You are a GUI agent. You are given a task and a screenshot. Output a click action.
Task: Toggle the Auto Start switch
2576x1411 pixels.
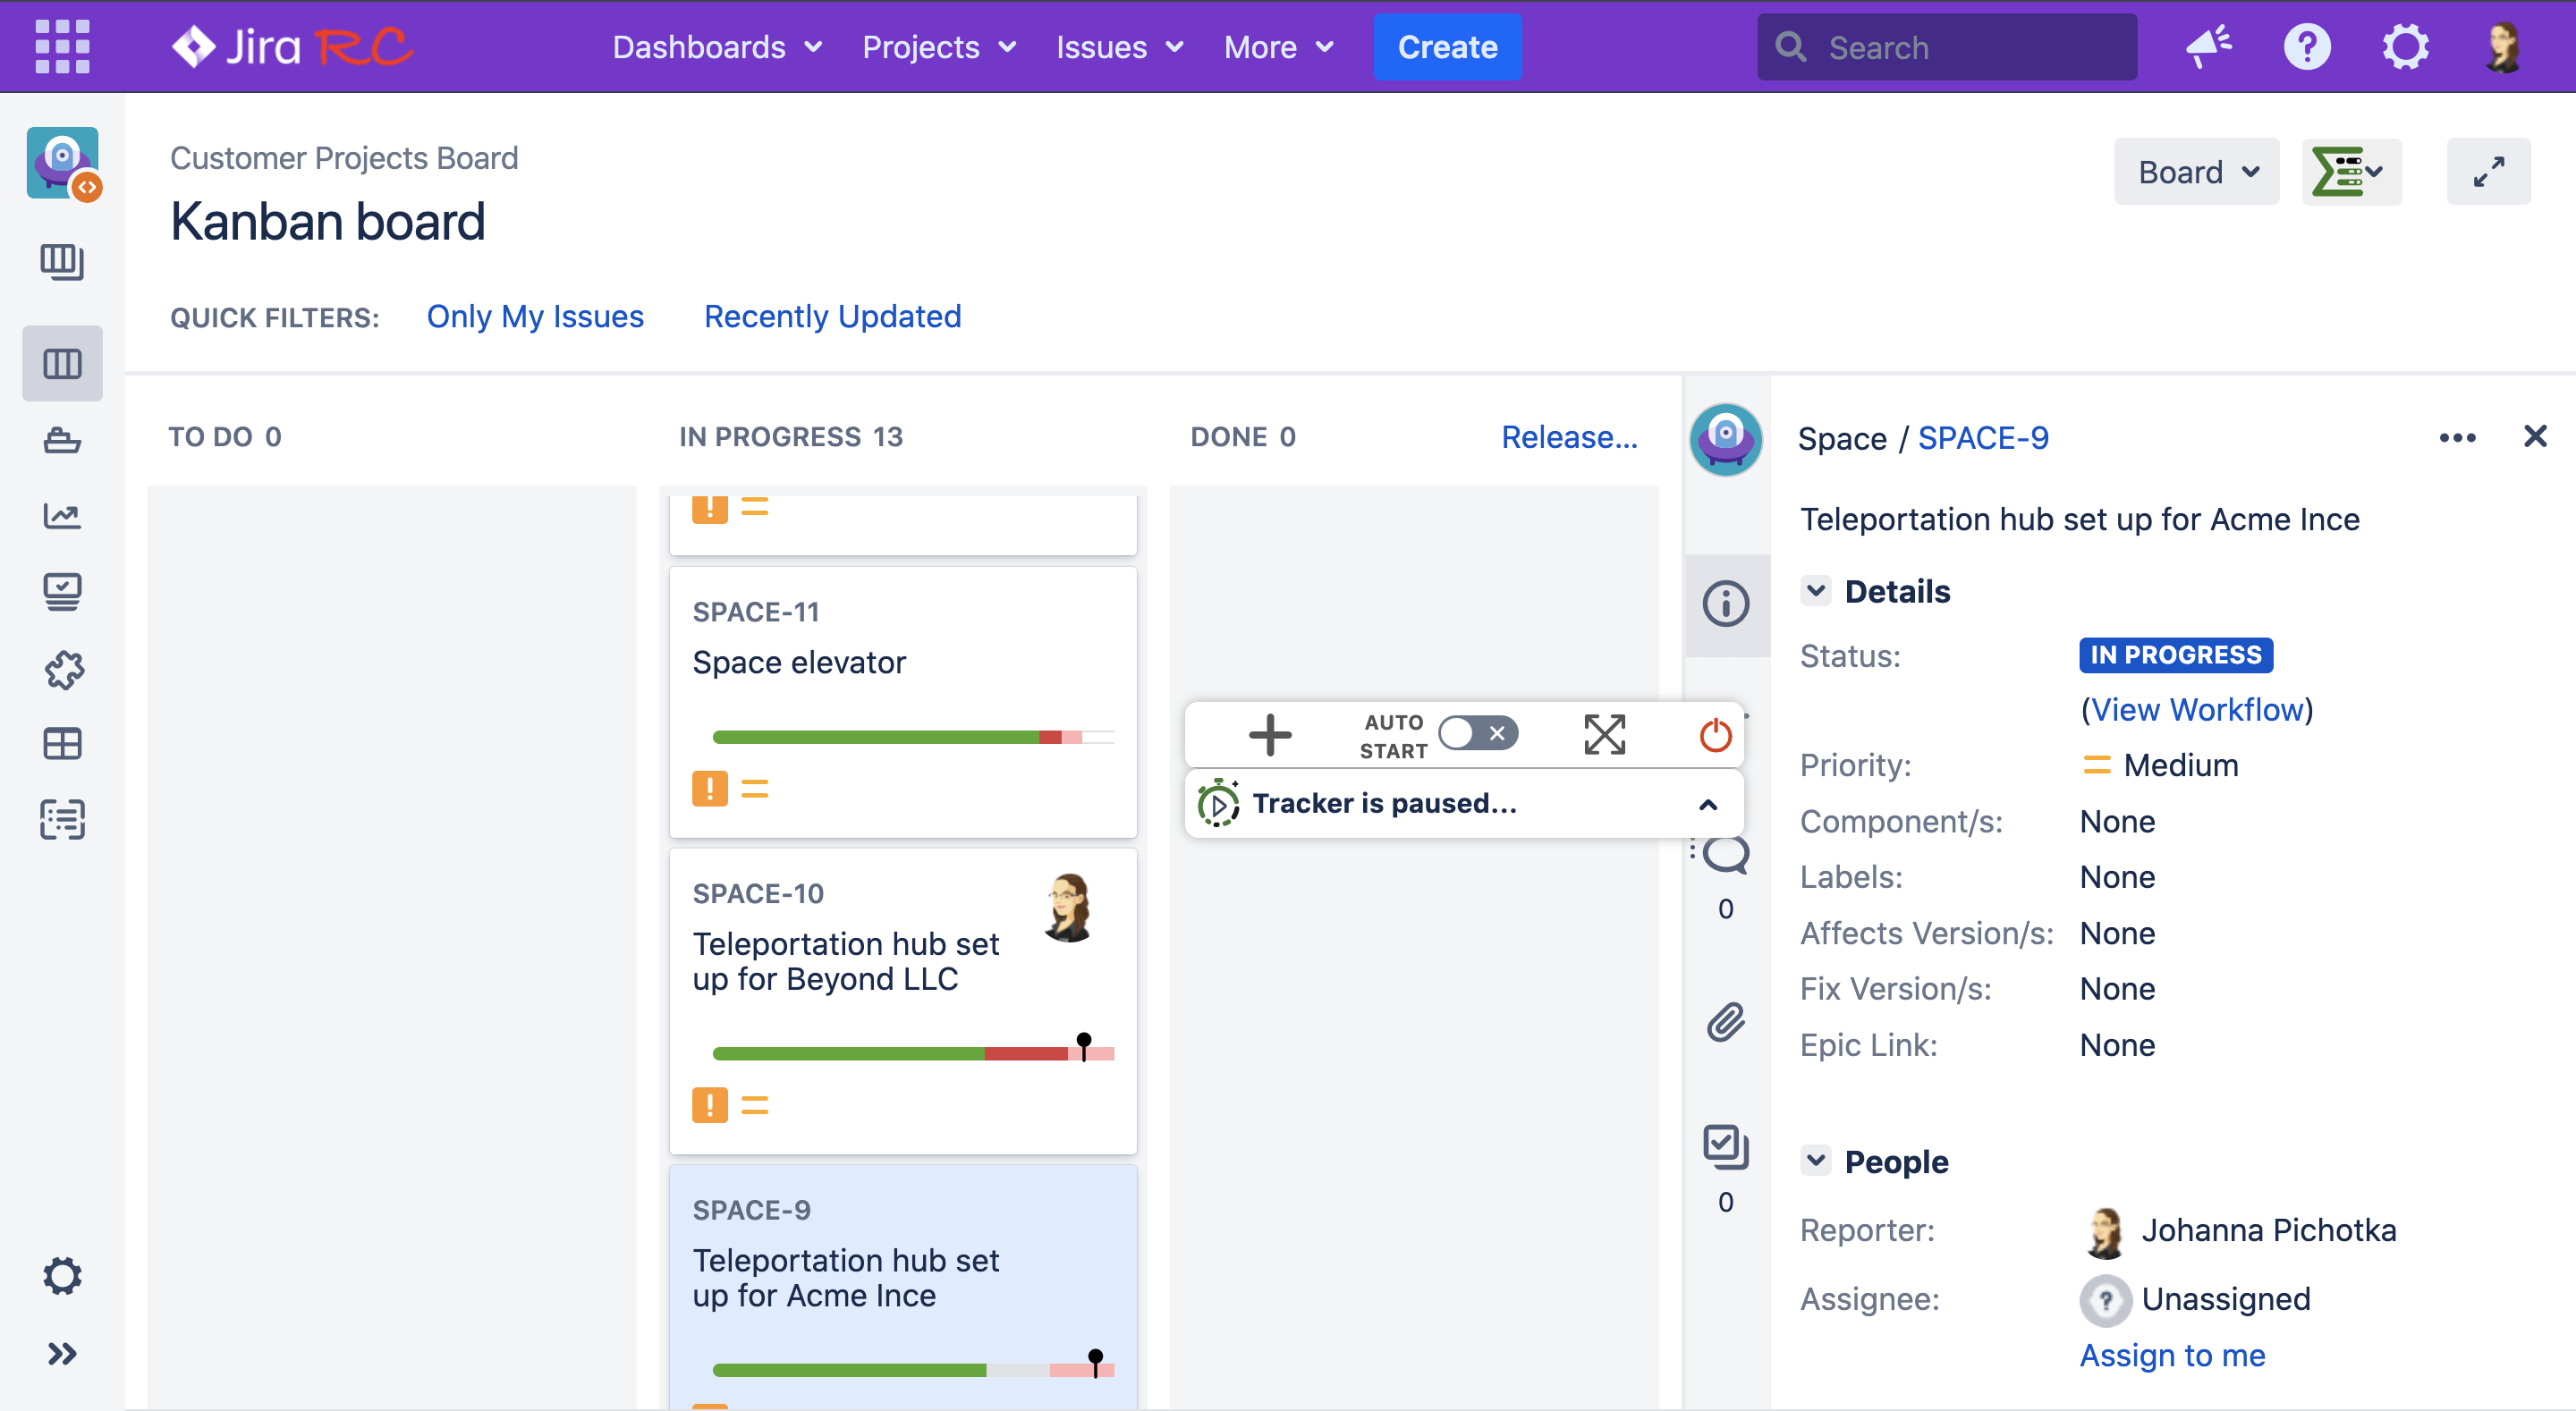point(1478,734)
